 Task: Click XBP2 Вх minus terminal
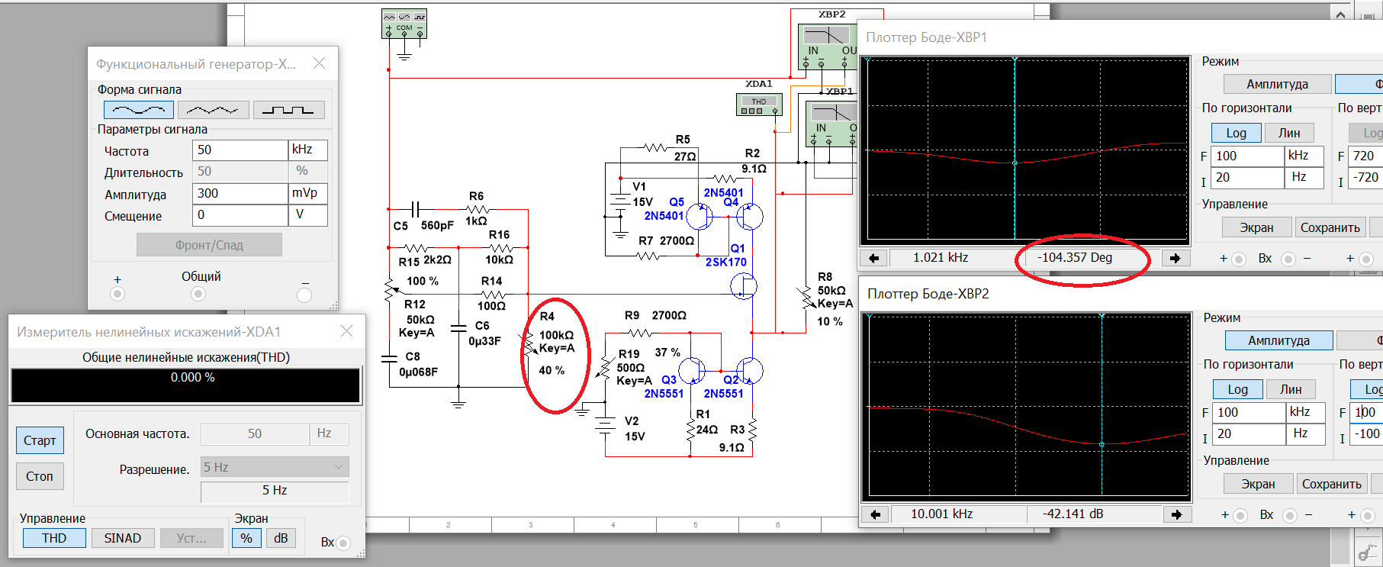1290,515
